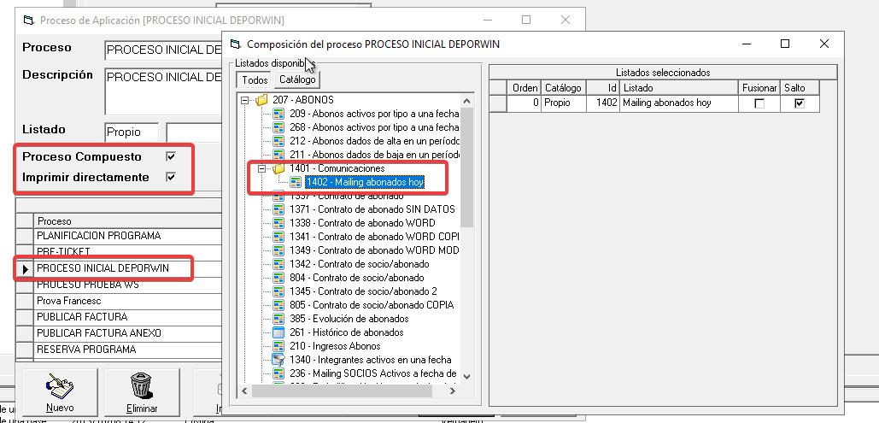Click the Proceso name input field
879x423 pixels.
click(x=163, y=50)
